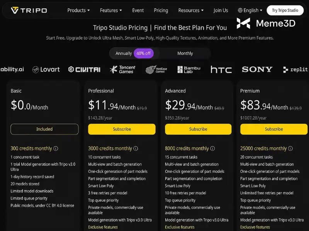The image size is (309, 231).
Task: Click the 40% off badge
Action: pyautogui.click(x=143, y=54)
